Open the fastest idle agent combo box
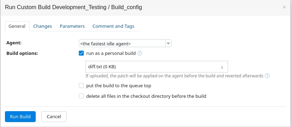Screen dimensions: 292x127 (x=125, y=44)
